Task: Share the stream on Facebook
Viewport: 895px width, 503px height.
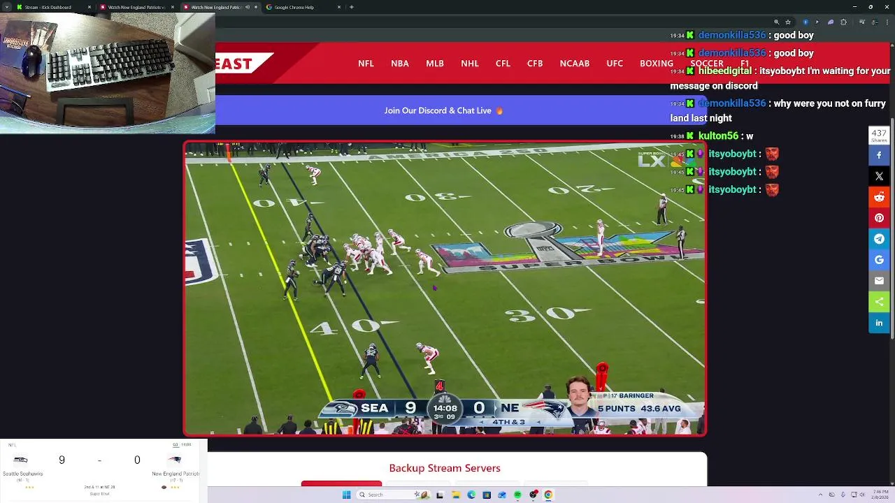Action: click(879, 155)
